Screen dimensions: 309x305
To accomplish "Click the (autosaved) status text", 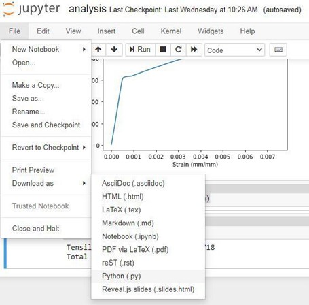I will point(282,10).
